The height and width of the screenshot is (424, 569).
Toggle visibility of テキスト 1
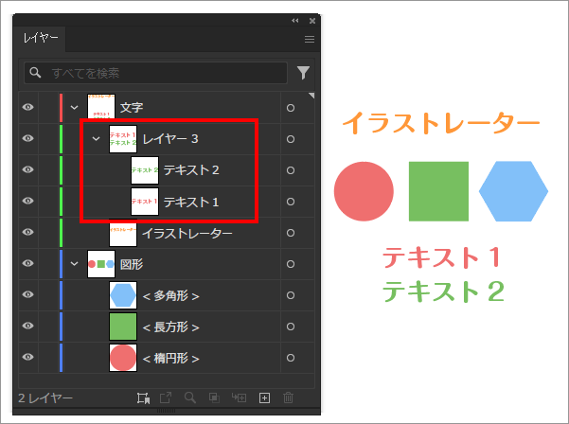point(28,201)
